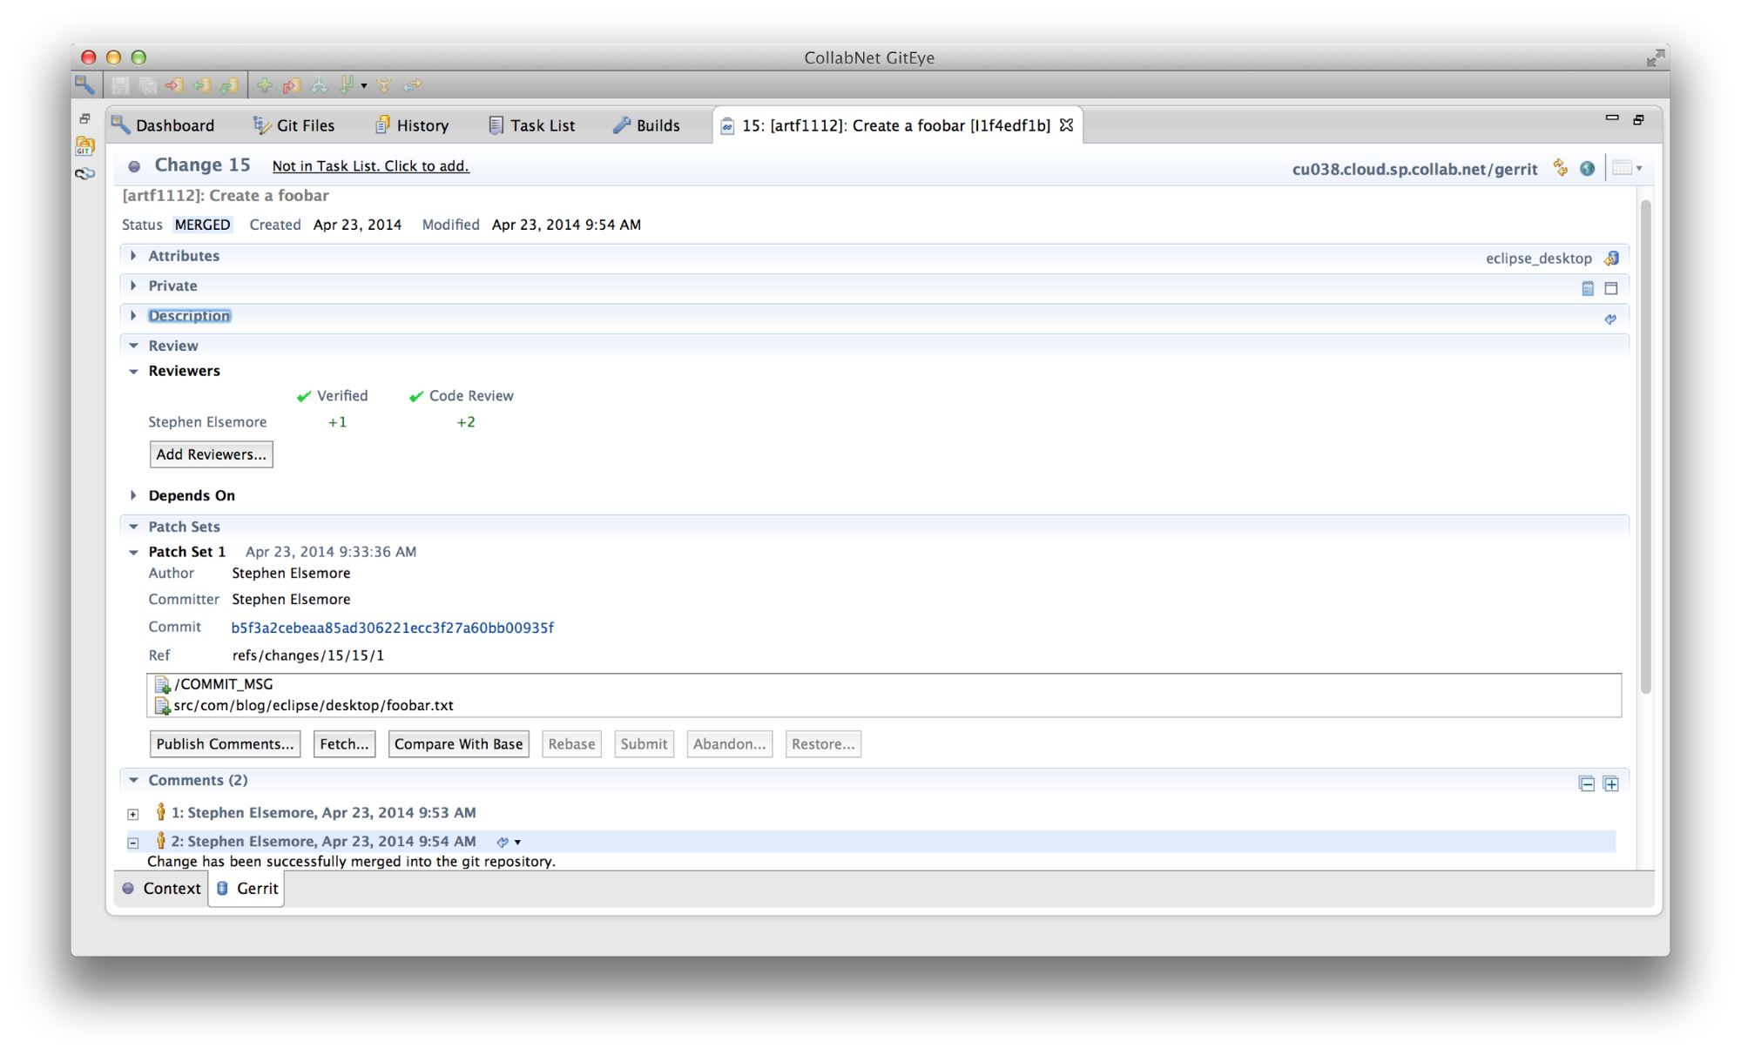Switch to the History tab
1741x1055 pixels.
click(421, 125)
